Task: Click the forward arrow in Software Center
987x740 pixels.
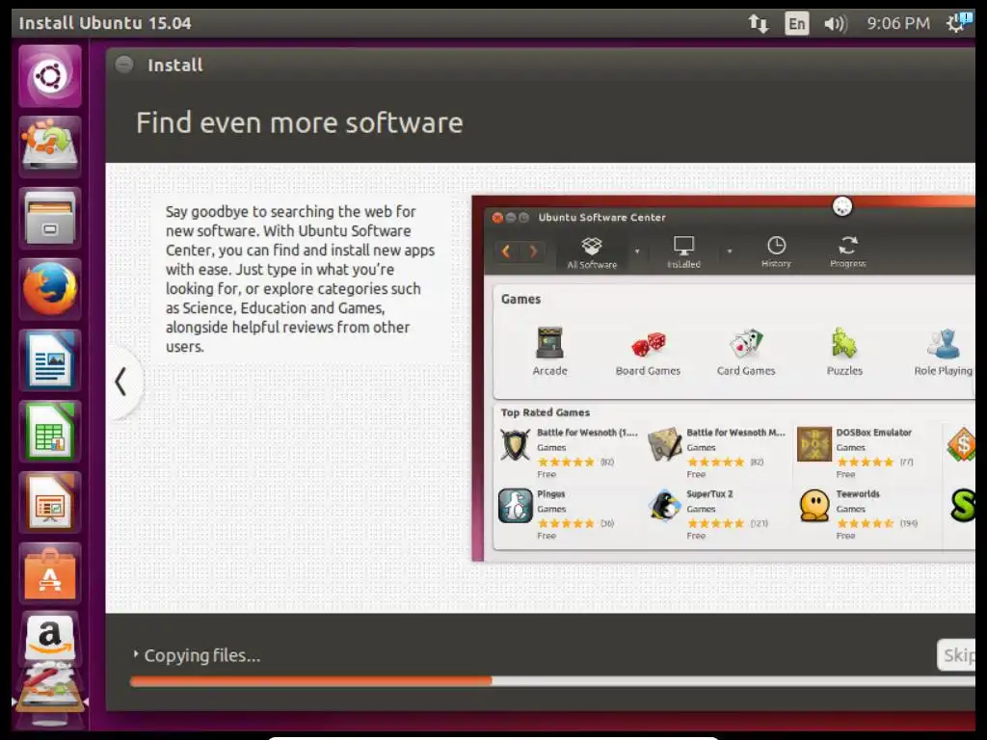Action: [533, 251]
